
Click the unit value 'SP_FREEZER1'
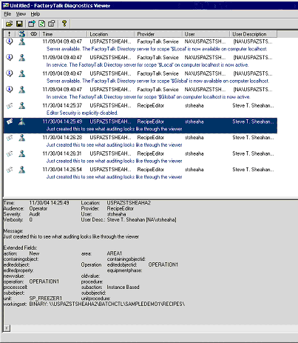tap(46, 299)
